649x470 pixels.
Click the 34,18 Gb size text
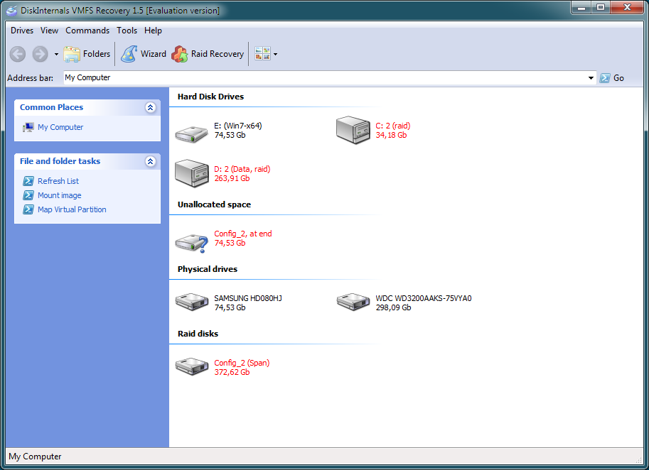pos(391,135)
